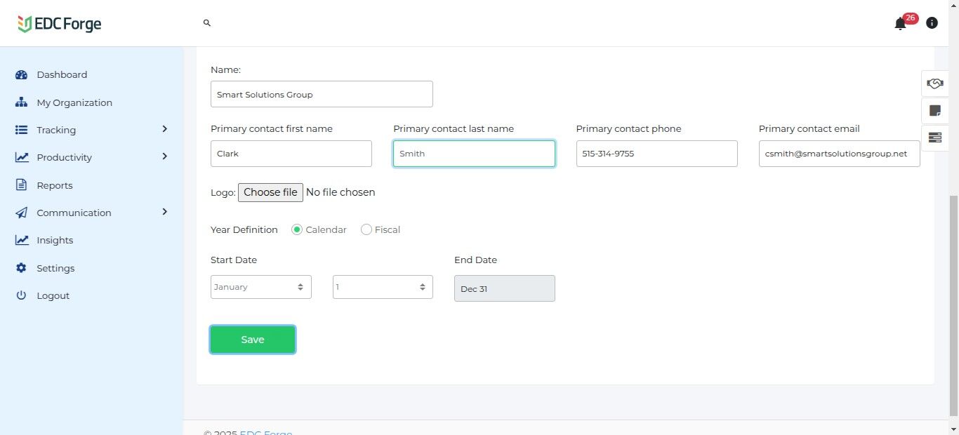The width and height of the screenshot is (959, 435).
Task: Select the Fiscal year definition radio
Action: [x=366, y=229]
